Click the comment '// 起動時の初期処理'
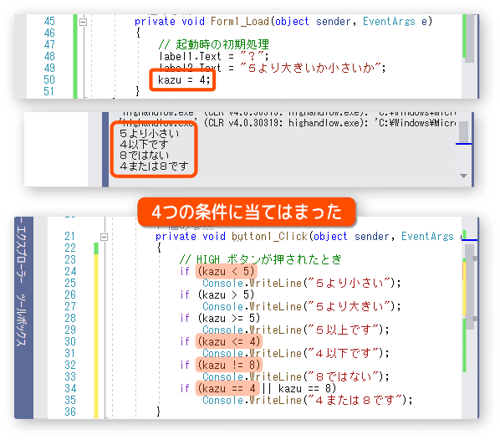The width and height of the screenshot is (500, 440). [x=213, y=44]
